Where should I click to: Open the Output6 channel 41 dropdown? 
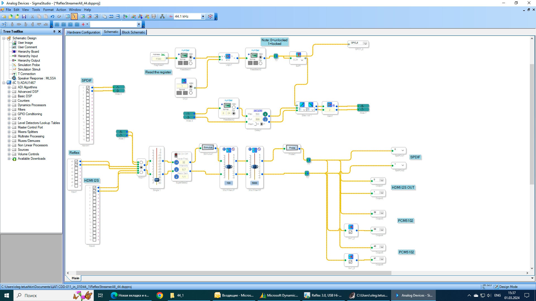click(x=382, y=259)
